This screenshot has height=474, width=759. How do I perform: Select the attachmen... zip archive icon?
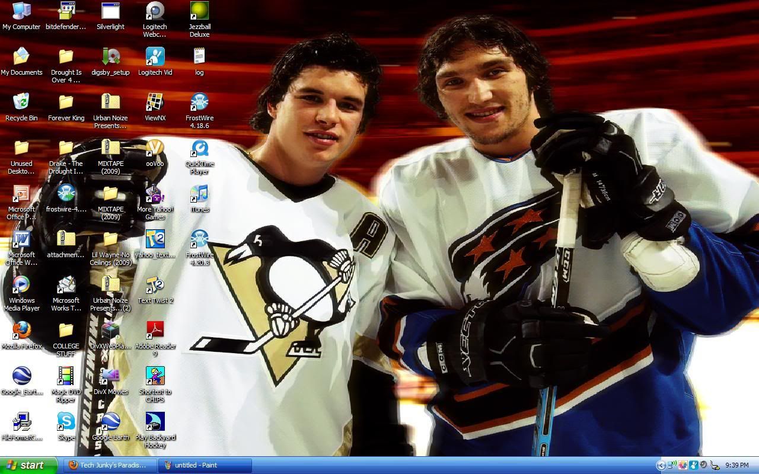[x=66, y=245]
